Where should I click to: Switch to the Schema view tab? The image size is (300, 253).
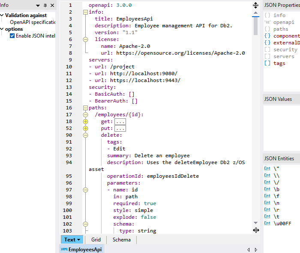pyautogui.click(x=121, y=240)
